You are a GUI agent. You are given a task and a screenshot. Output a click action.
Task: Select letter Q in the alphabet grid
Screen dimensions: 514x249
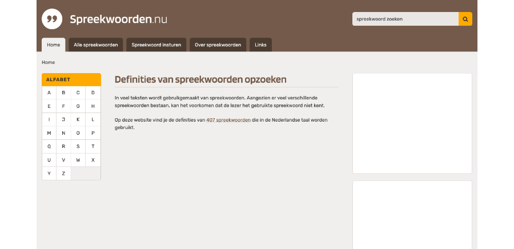pos(49,146)
